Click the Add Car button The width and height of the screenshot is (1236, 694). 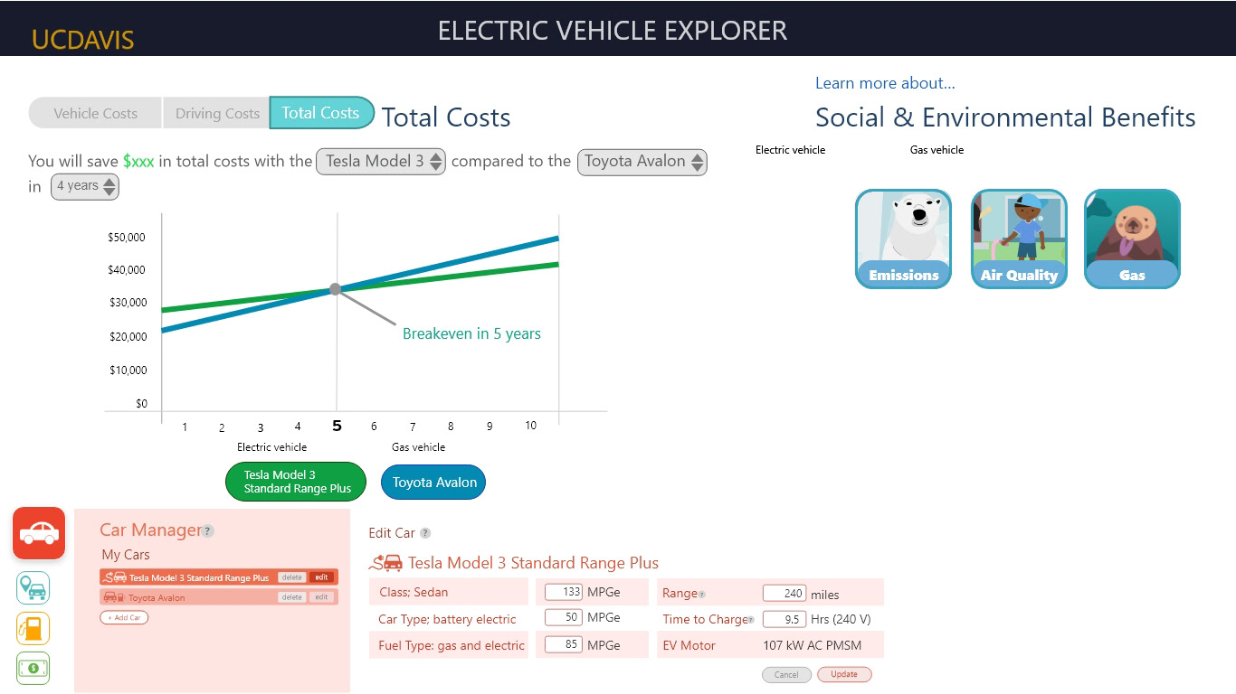[x=124, y=618]
